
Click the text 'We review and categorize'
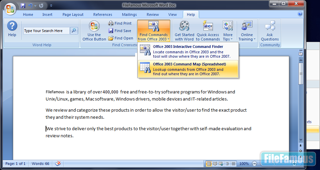(72, 110)
